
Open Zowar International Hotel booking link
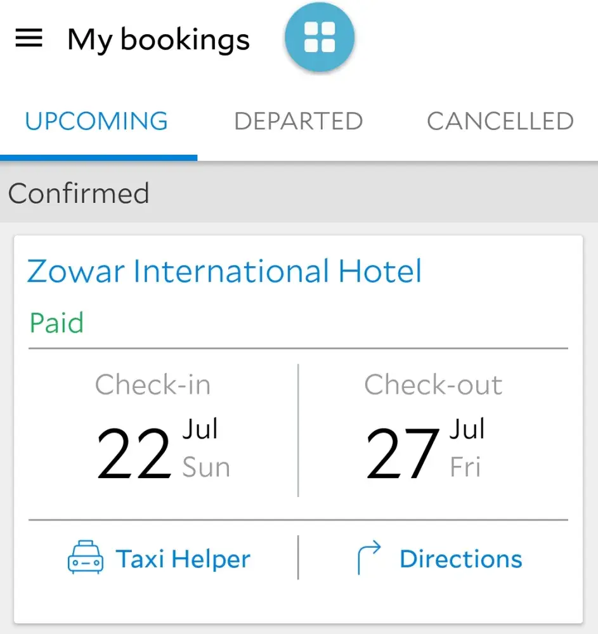click(224, 271)
